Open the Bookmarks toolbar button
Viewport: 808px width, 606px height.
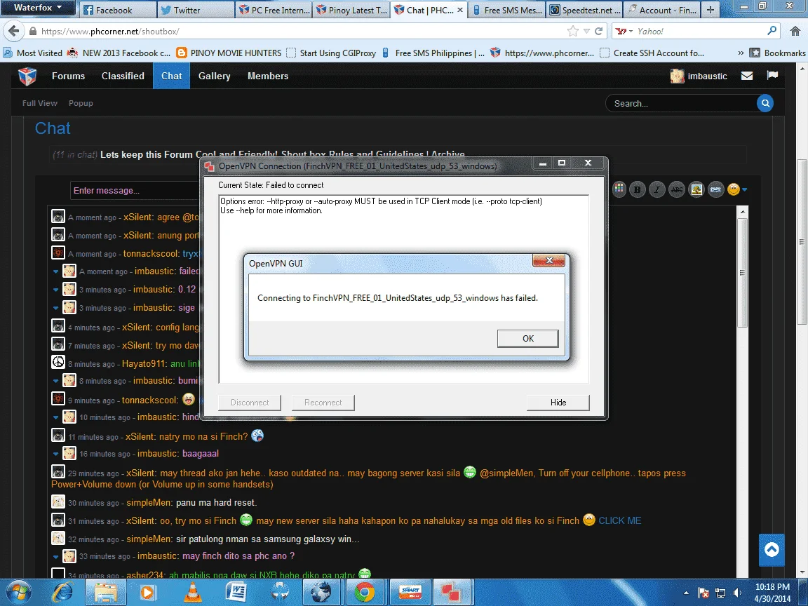point(778,53)
